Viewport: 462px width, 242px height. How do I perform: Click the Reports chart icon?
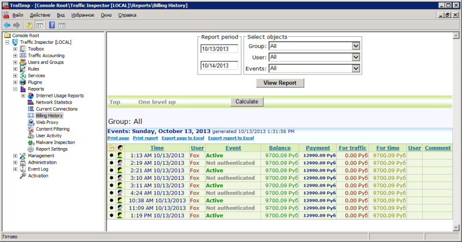pyautogui.click(x=23, y=89)
